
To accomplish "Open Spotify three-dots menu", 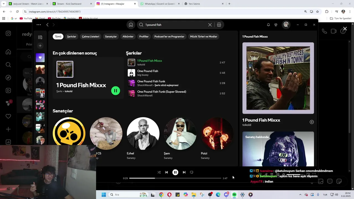I will pyautogui.click(x=39, y=25).
